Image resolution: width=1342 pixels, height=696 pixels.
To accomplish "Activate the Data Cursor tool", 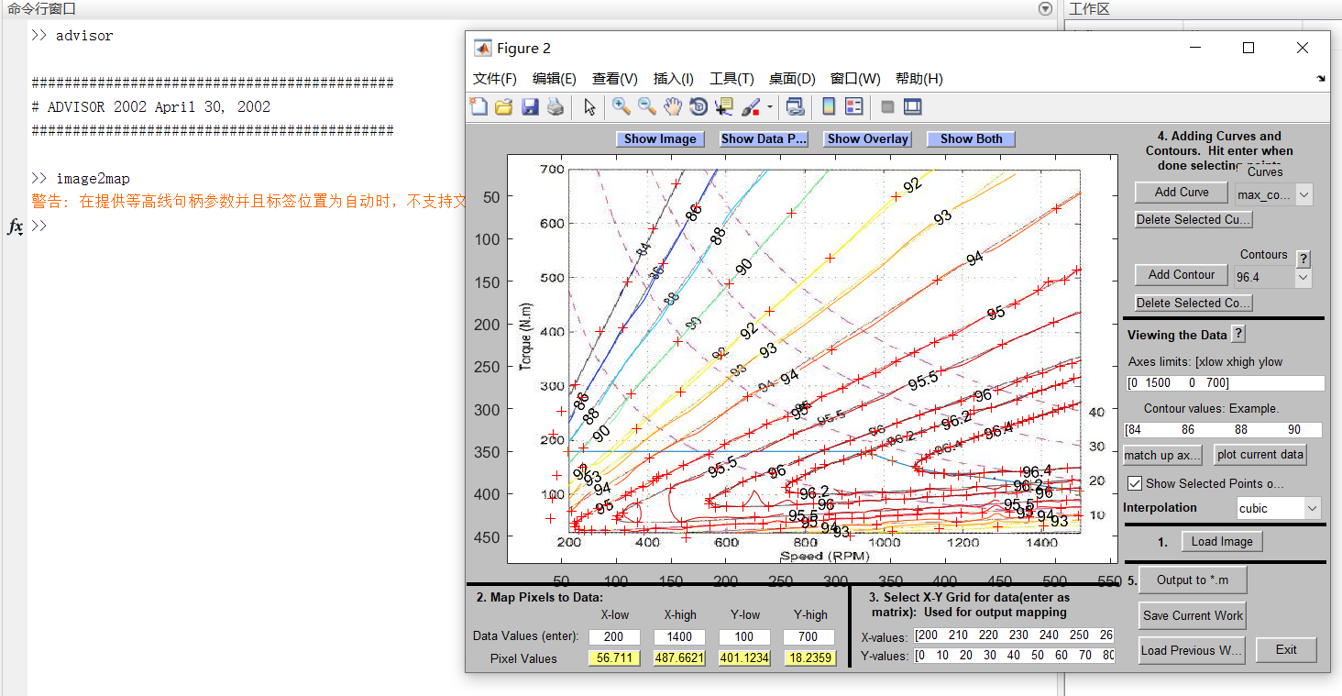I will (x=723, y=107).
